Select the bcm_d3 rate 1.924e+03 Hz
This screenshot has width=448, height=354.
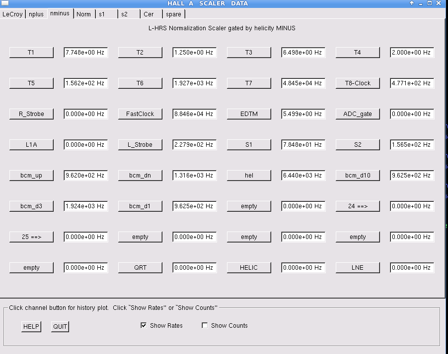click(86, 207)
